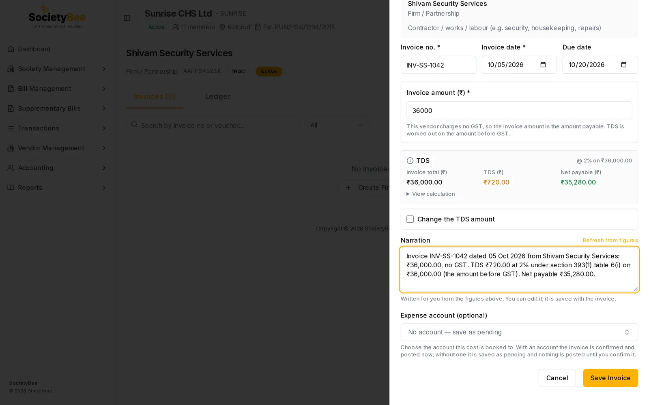Click the Save Invoice button

tap(610, 378)
